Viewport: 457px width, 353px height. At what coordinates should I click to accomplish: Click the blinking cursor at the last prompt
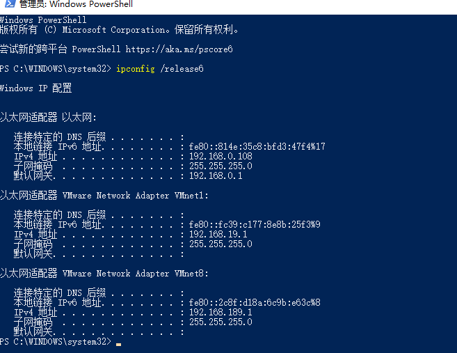pyautogui.click(x=118, y=344)
